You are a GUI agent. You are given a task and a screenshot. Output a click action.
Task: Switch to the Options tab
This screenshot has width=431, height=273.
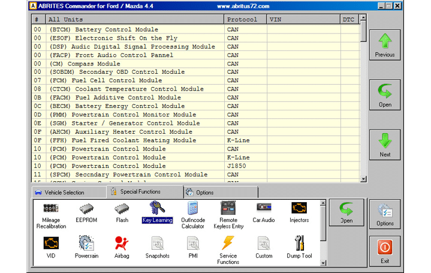pyautogui.click(x=204, y=193)
